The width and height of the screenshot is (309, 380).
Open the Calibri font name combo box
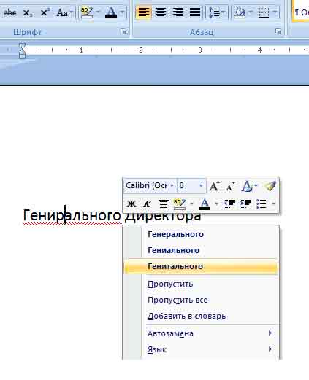[x=150, y=186]
